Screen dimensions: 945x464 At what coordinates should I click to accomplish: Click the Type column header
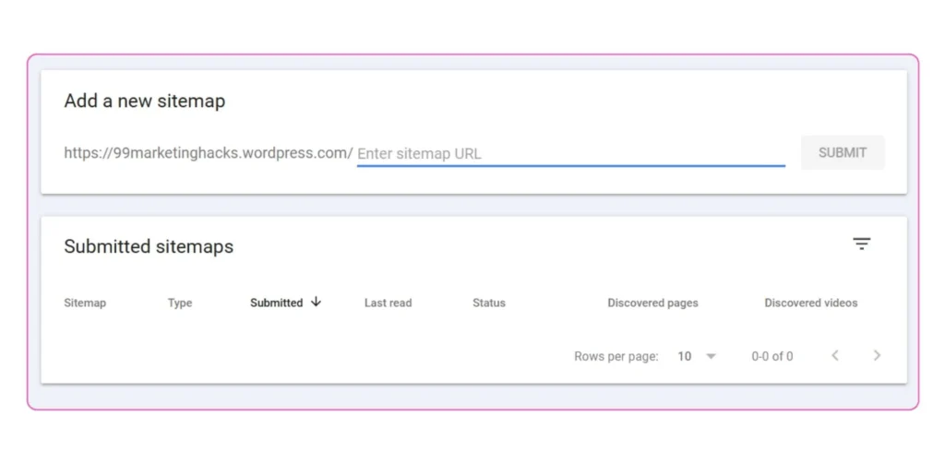click(x=180, y=303)
